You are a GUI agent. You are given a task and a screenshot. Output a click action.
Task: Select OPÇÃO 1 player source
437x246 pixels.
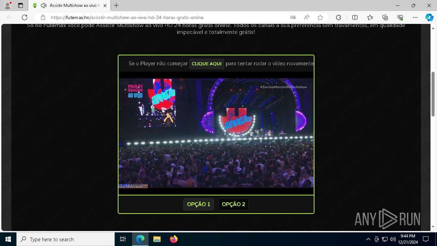pyautogui.click(x=199, y=204)
